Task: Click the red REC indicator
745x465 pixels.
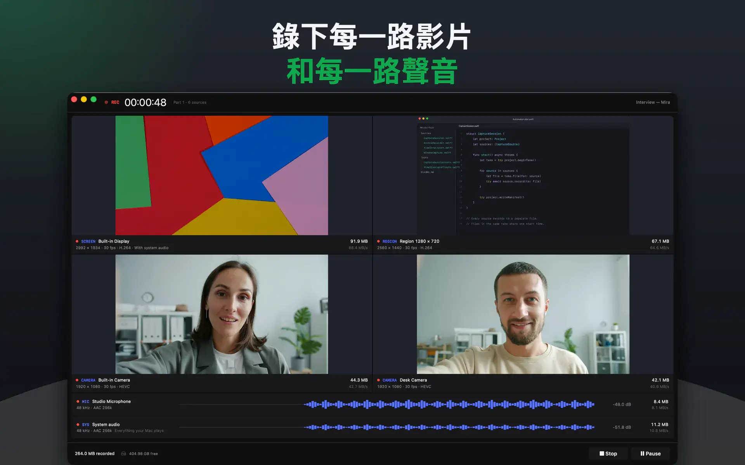Action: tap(112, 102)
